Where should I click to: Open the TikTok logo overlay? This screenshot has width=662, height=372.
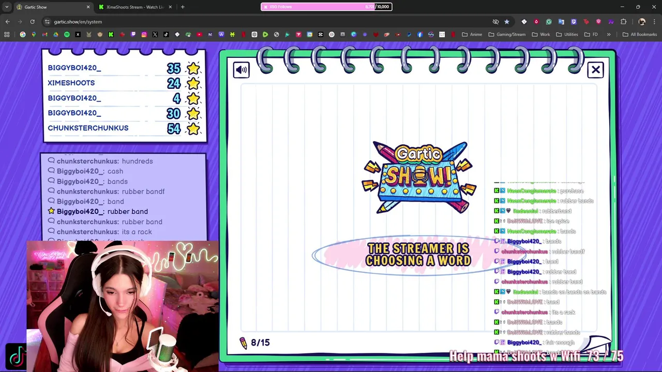17,357
